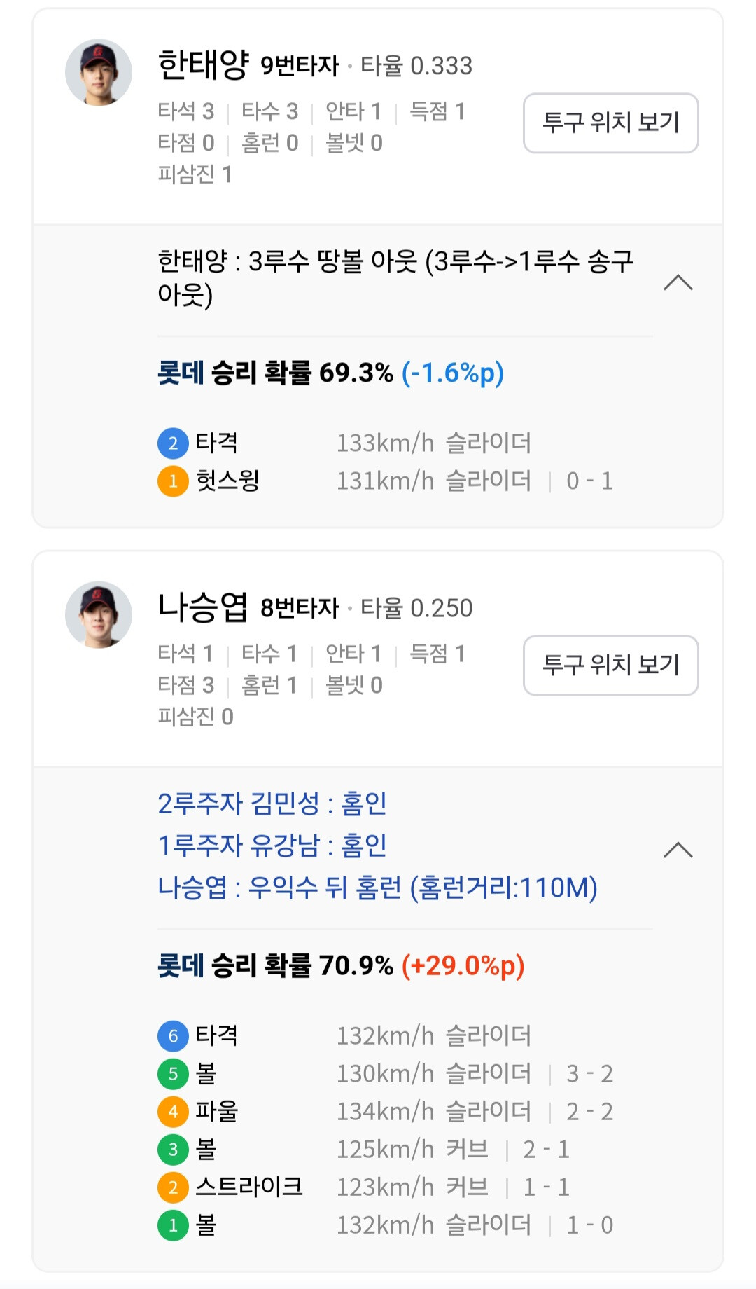The width and height of the screenshot is (756, 1289).
Task: Select blue pitch 6 타격 marker
Action: point(173,1035)
